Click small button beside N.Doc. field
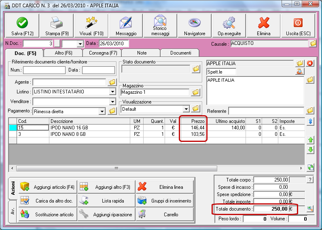The height and width of the screenshot is (230, 322). [x=57, y=44]
